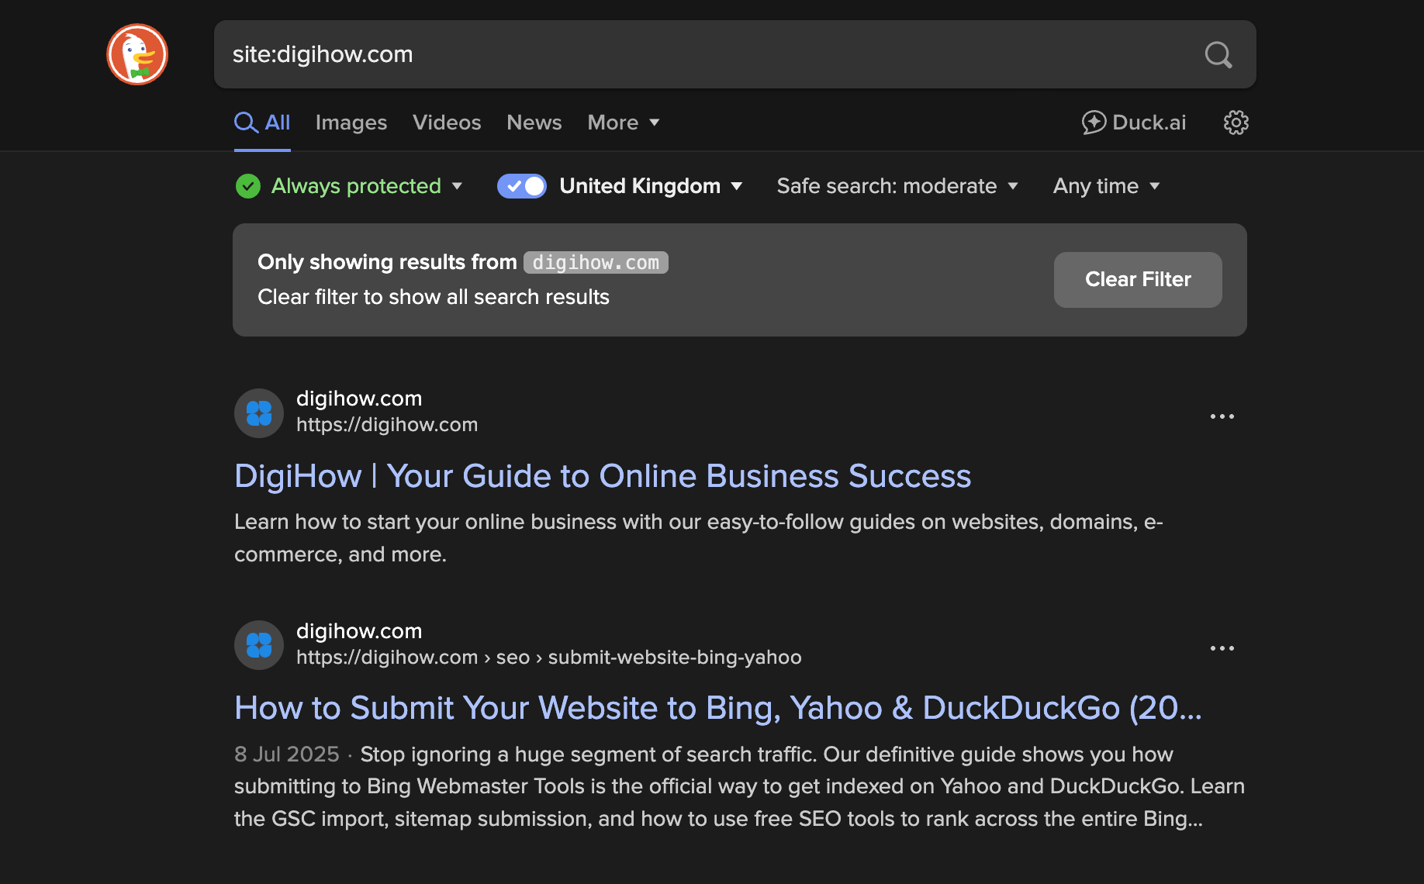Click the DuckDuckGo duck logo

click(137, 54)
